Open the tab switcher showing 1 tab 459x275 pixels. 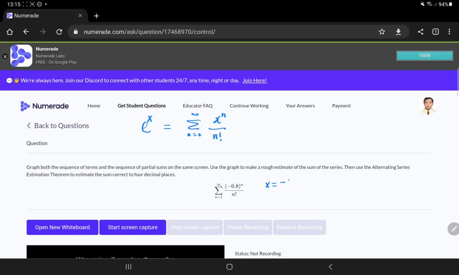point(435,32)
